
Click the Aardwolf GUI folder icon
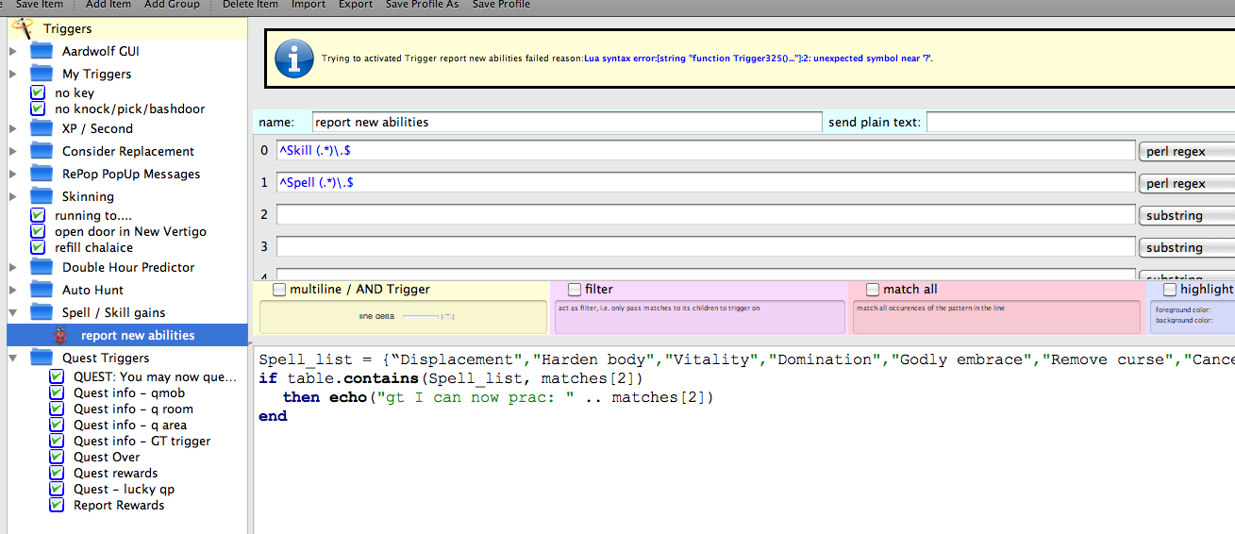coord(42,51)
